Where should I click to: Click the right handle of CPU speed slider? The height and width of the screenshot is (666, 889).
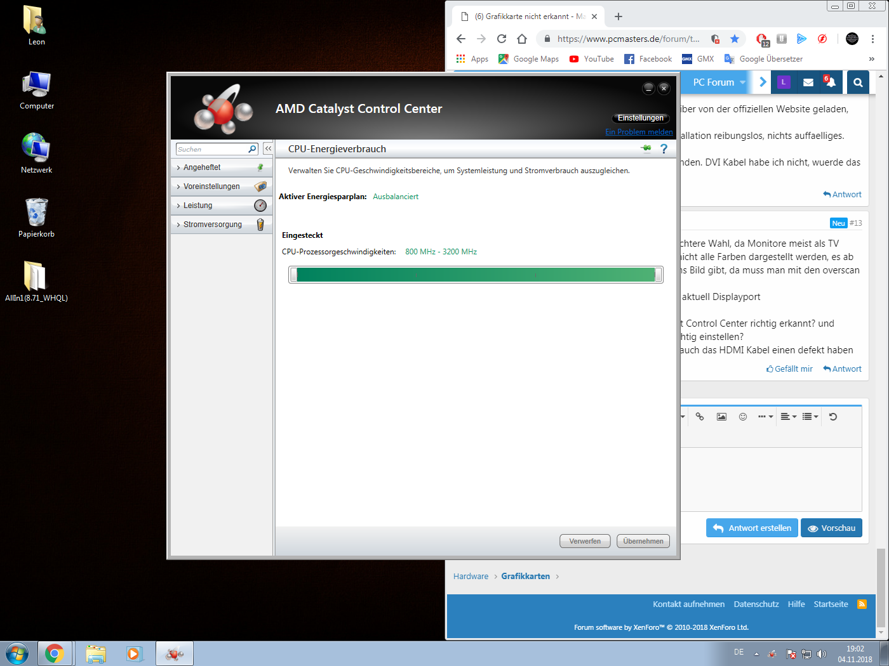click(x=658, y=275)
